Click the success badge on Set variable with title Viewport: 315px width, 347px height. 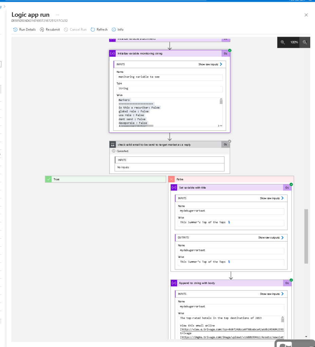[x=291, y=184]
